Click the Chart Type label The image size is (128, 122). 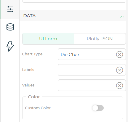click(32, 54)
